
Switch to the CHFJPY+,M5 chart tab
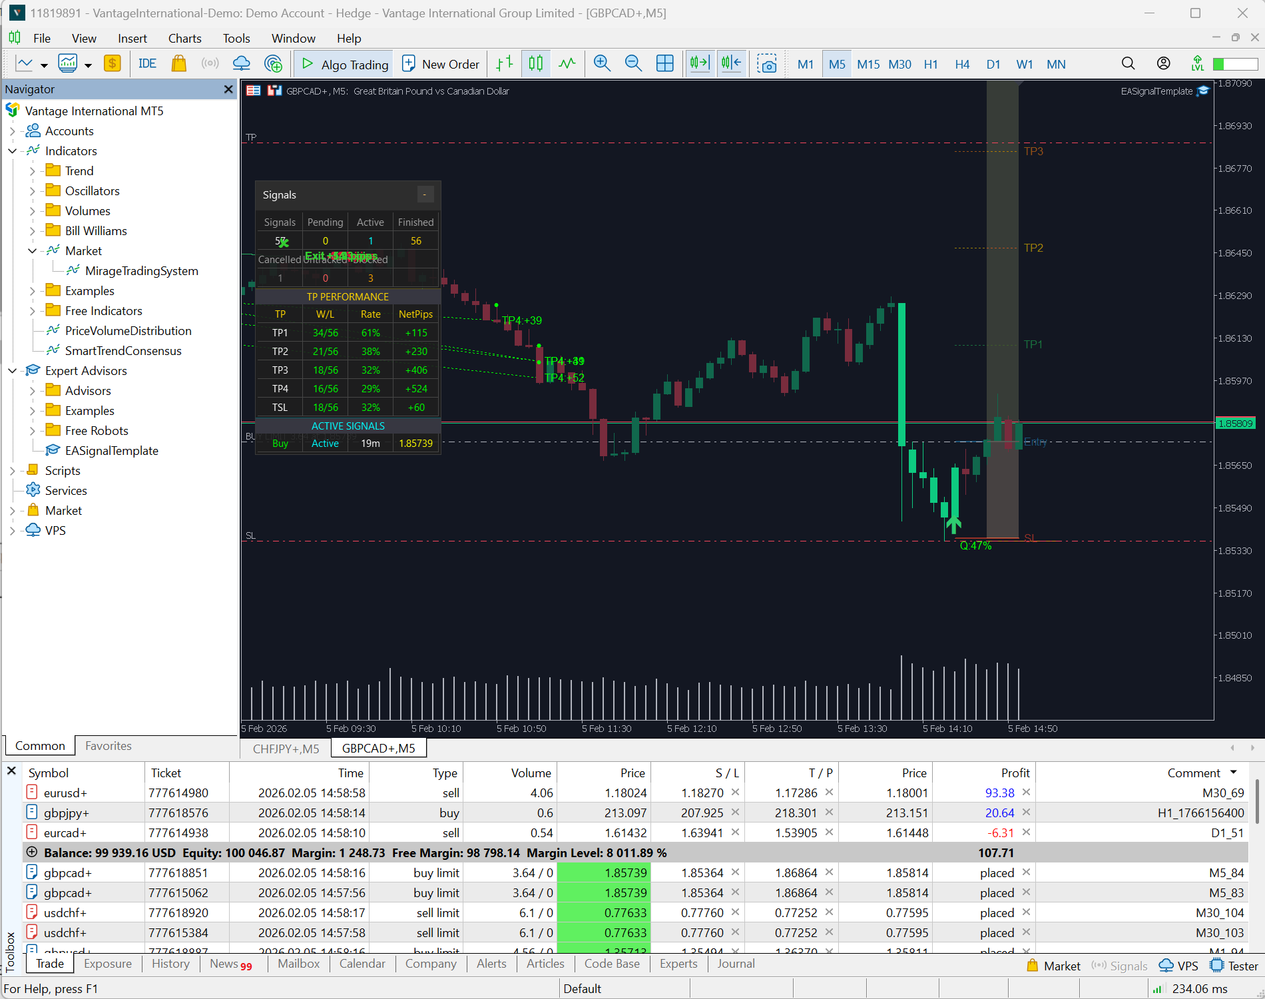[x=286, y=749]
